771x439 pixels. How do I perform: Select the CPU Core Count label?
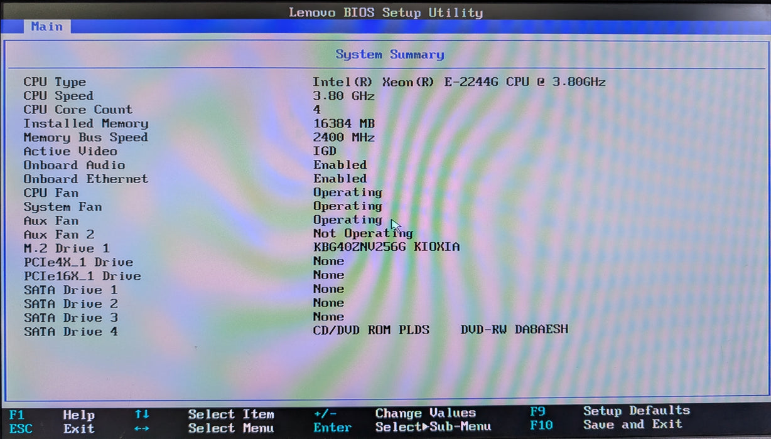coord(78,110)
